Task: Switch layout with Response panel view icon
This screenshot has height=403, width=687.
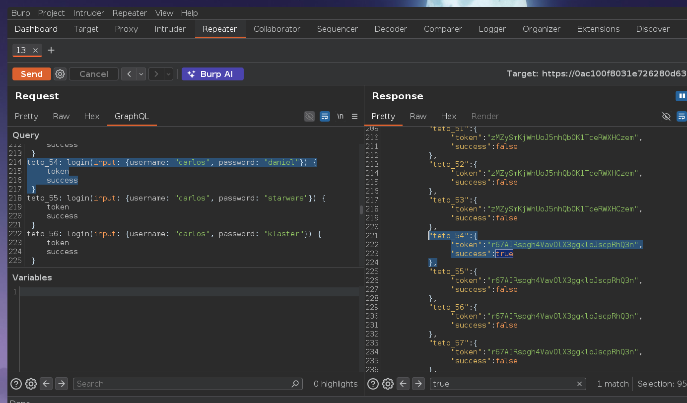Action: 682,96
